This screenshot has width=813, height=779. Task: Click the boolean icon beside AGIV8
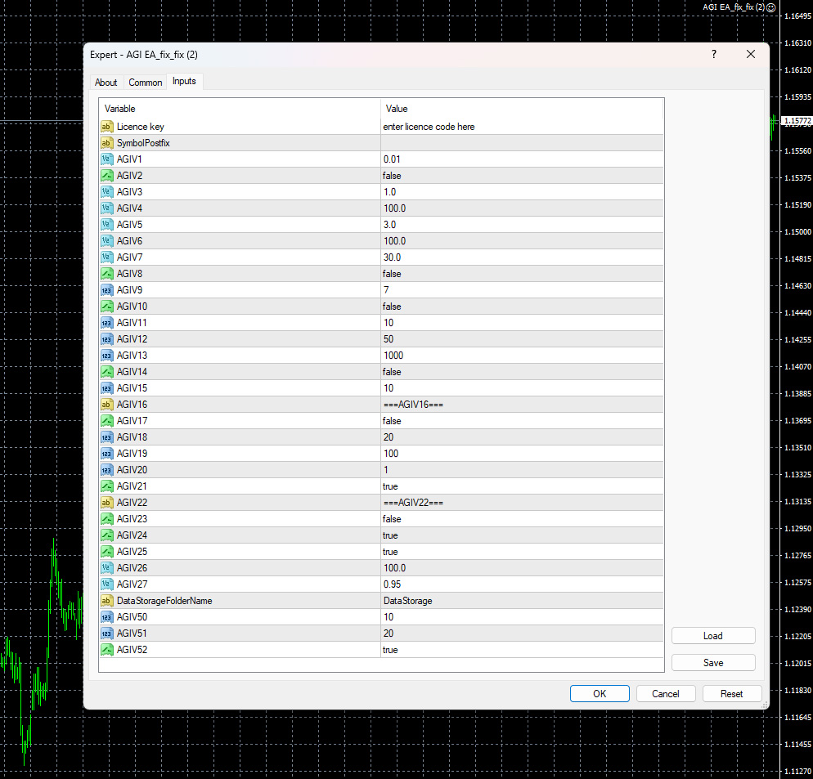[x=107, y=274]
